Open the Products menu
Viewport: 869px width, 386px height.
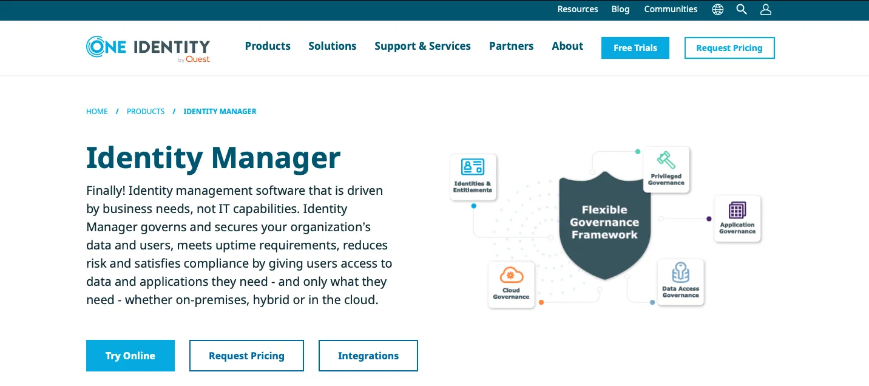(268, 46)
